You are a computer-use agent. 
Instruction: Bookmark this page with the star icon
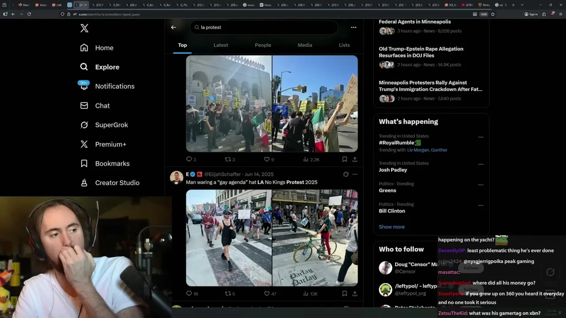[493, 14]
